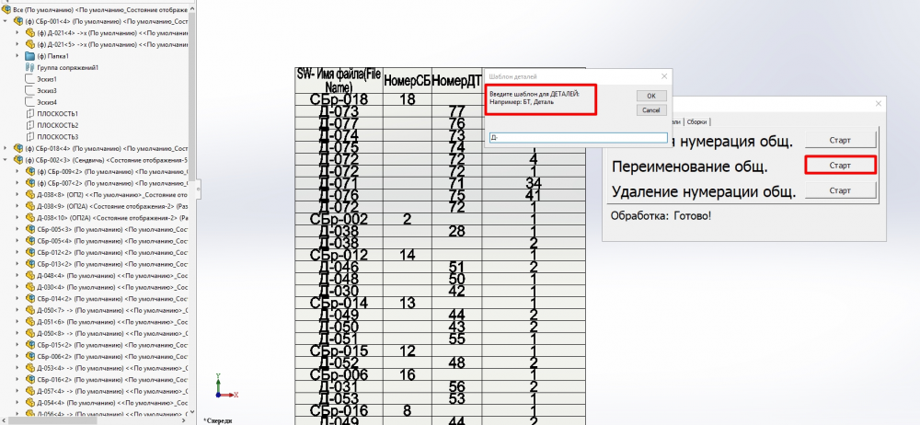Collapse the СБр-001<4> tree node

point(6,21)
